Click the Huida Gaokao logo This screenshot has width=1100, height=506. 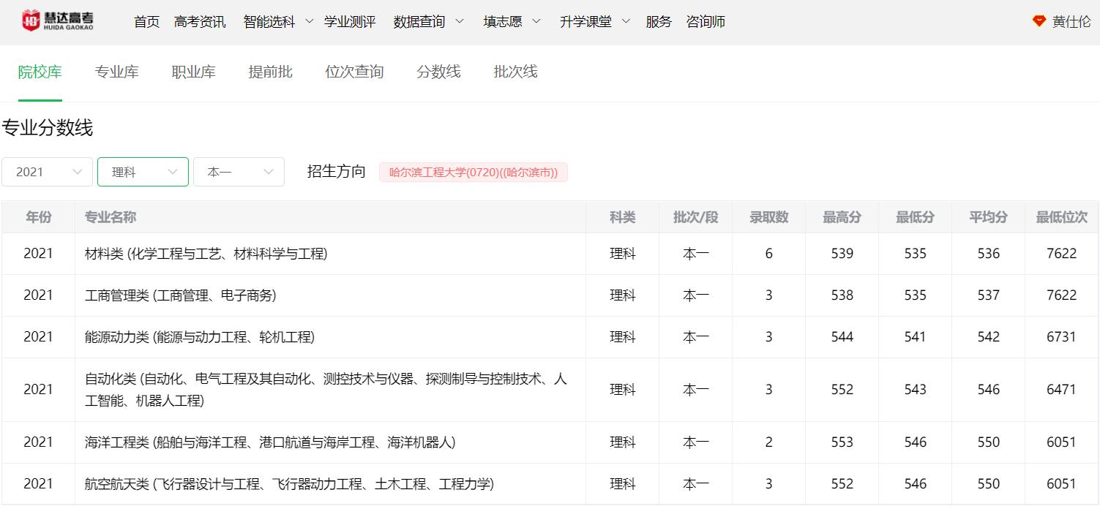[58, 21]
